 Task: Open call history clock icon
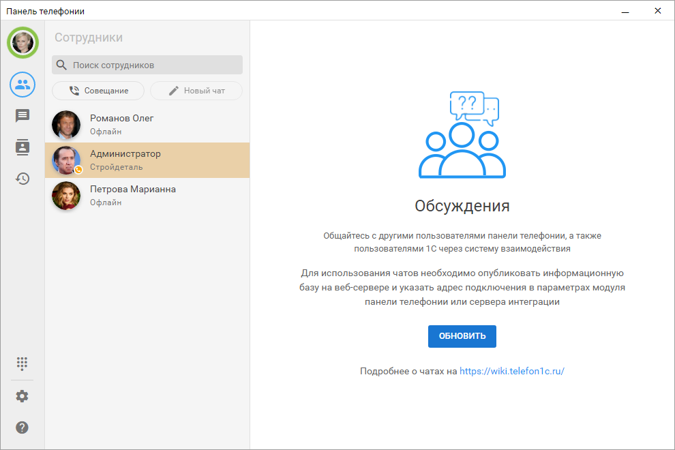pyautogui.click(x=22, y=179)
